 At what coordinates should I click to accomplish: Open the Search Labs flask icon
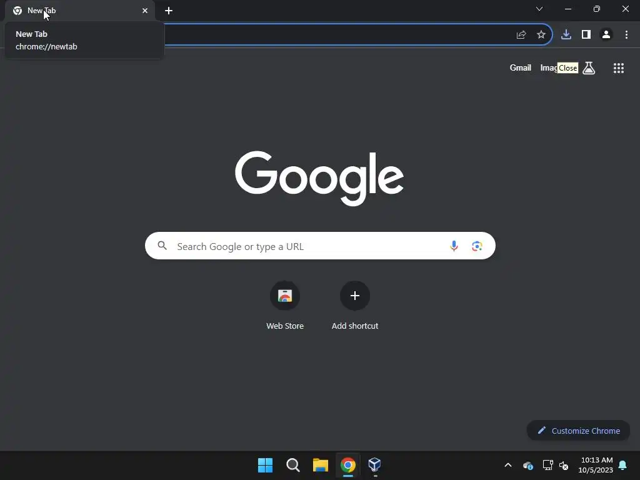[x=589, y=67]
